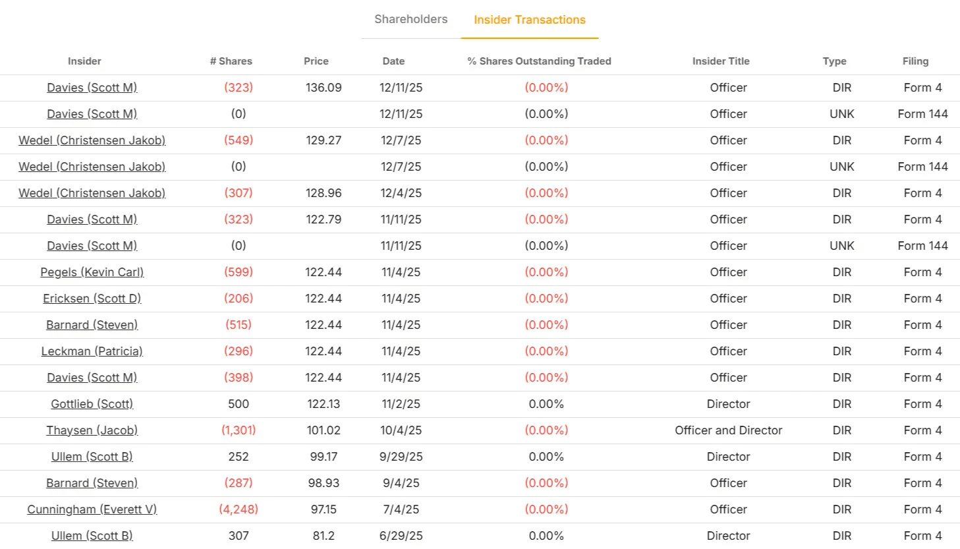Click the Insider column header
Screen dimensions: 960x549
[x=84, y=61]
